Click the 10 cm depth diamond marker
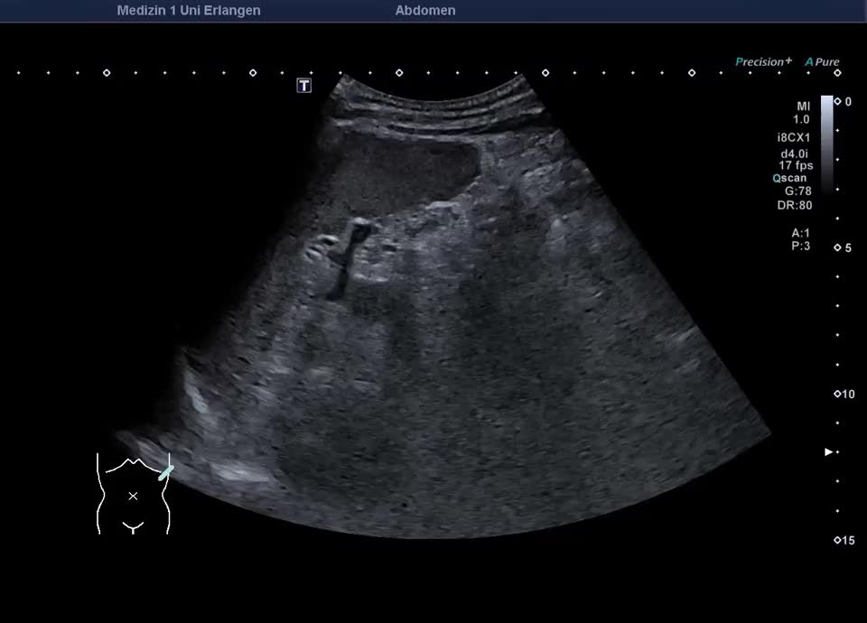Viewport: 867px width, 623px height. click(836, 394)
